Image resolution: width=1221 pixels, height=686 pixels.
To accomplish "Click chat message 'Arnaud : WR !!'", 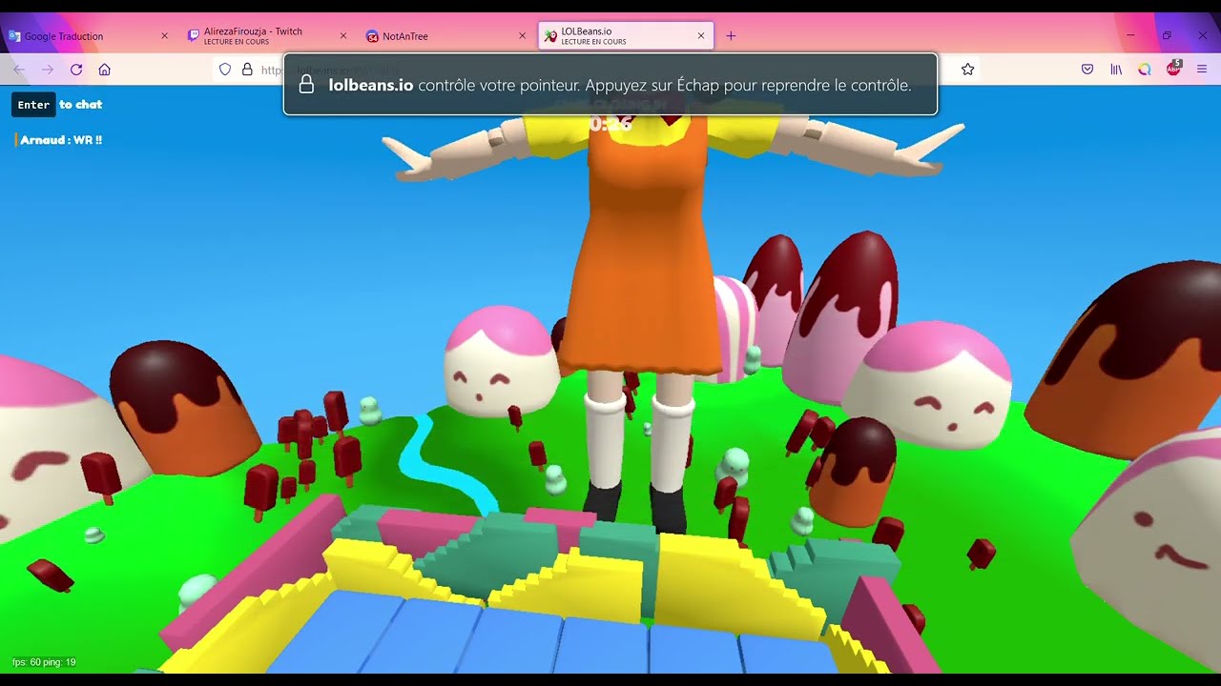I will point(60,140).
